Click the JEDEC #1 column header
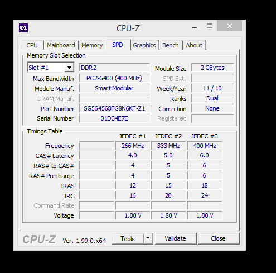 click(133, 136)
